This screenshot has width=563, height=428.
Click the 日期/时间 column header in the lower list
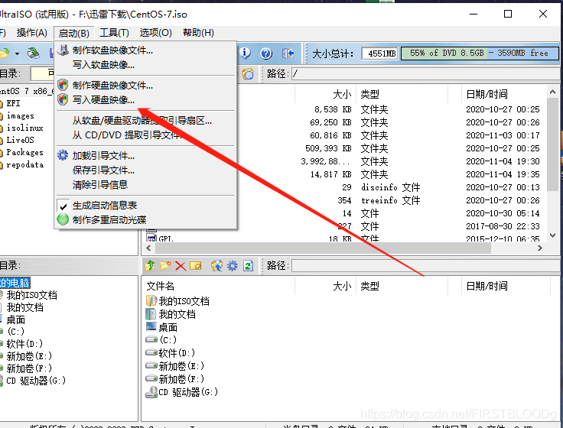point(487,286)
